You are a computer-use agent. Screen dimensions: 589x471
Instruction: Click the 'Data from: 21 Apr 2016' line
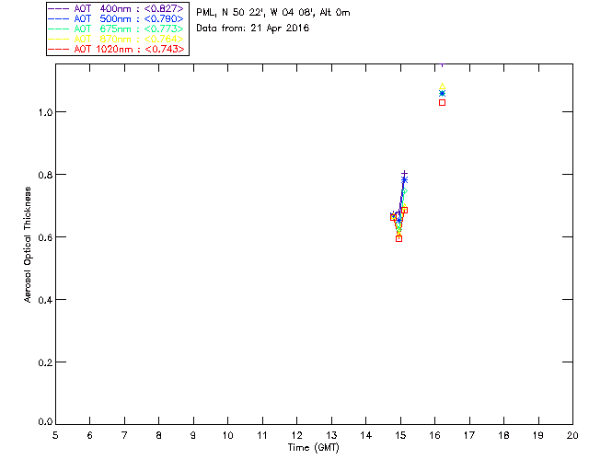pyautogui.click(x=252, y=28)
